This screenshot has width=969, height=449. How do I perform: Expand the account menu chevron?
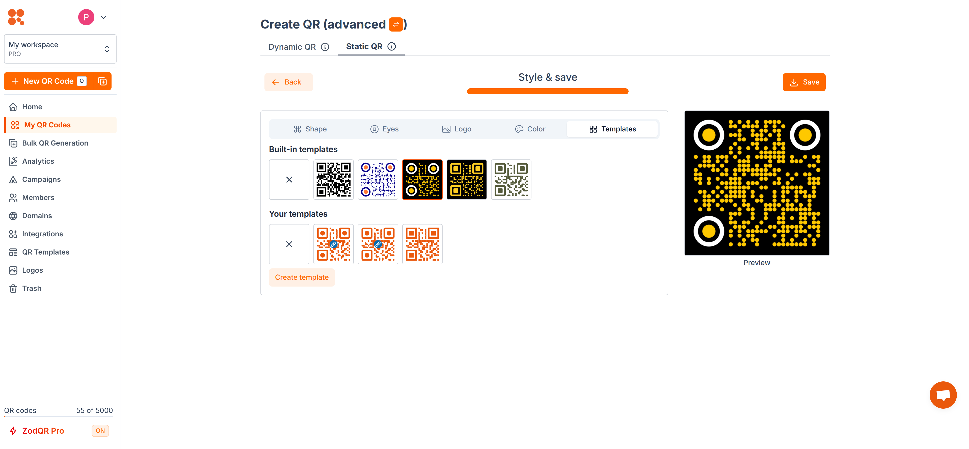103,17
